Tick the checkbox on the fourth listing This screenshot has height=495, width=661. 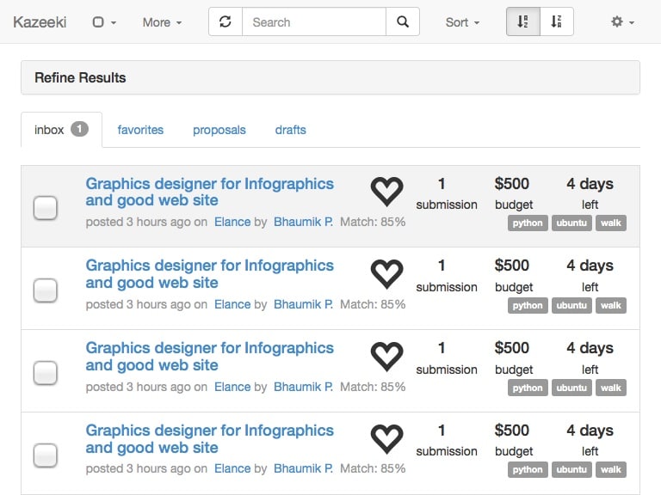point(45,455)
